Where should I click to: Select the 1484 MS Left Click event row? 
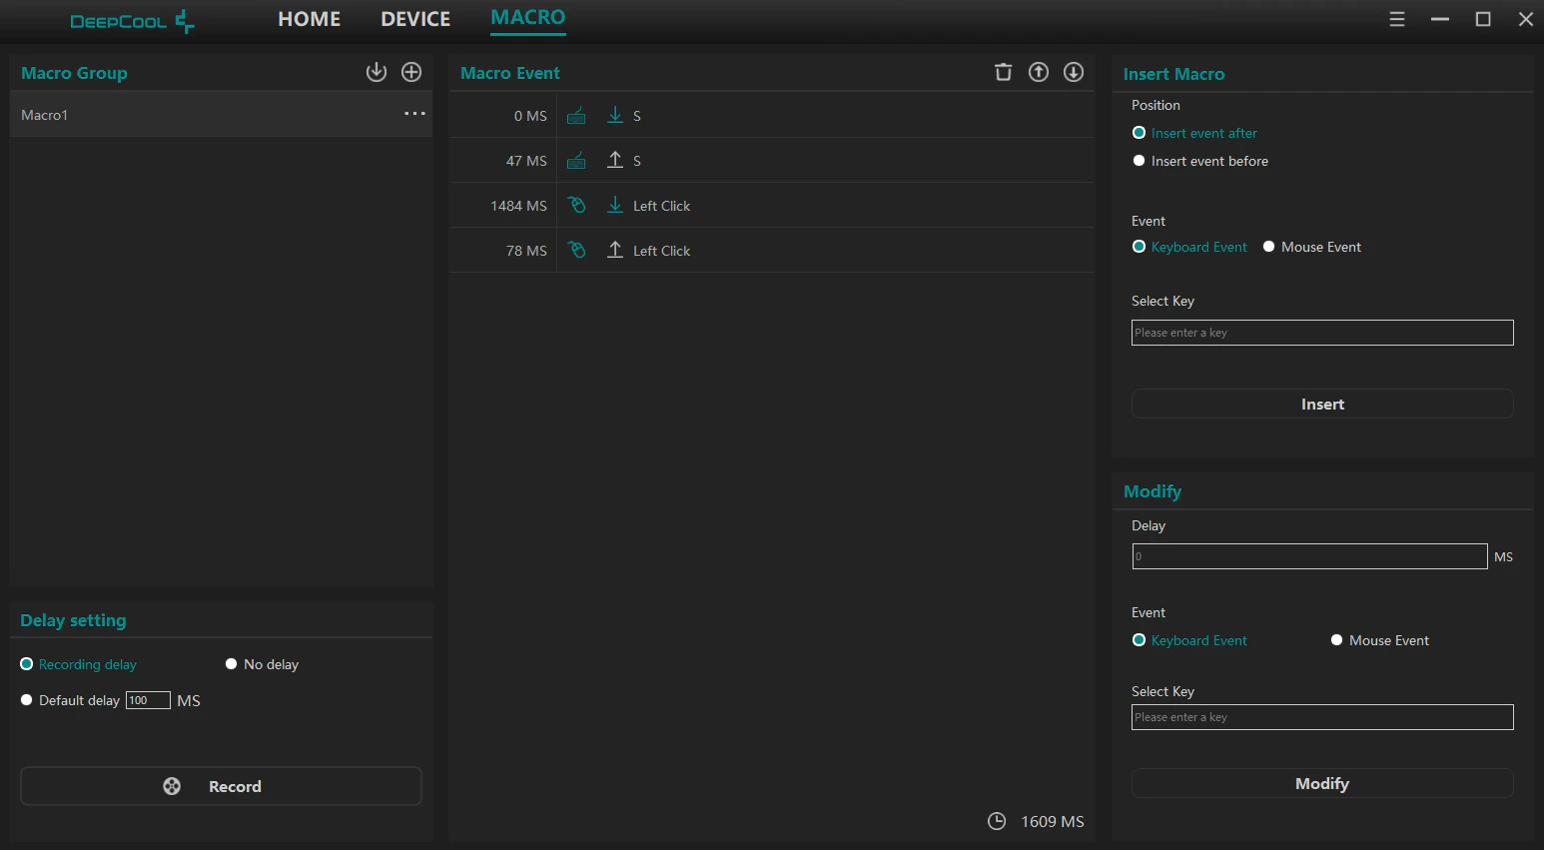click(x=771, y=205)
